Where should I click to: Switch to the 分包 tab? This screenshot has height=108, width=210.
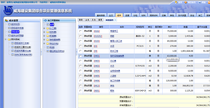(135, 15)
